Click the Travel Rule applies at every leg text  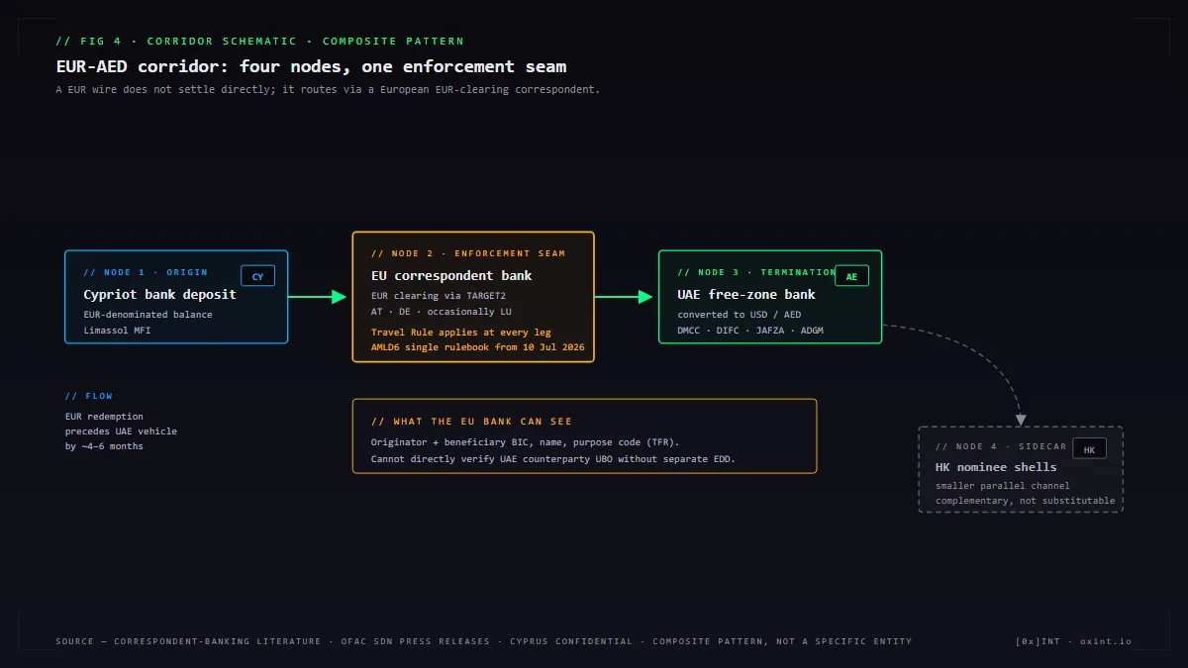coord(461,333)
